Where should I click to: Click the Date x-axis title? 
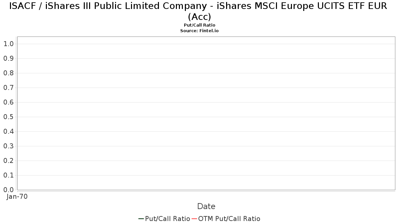click(206, 206)
